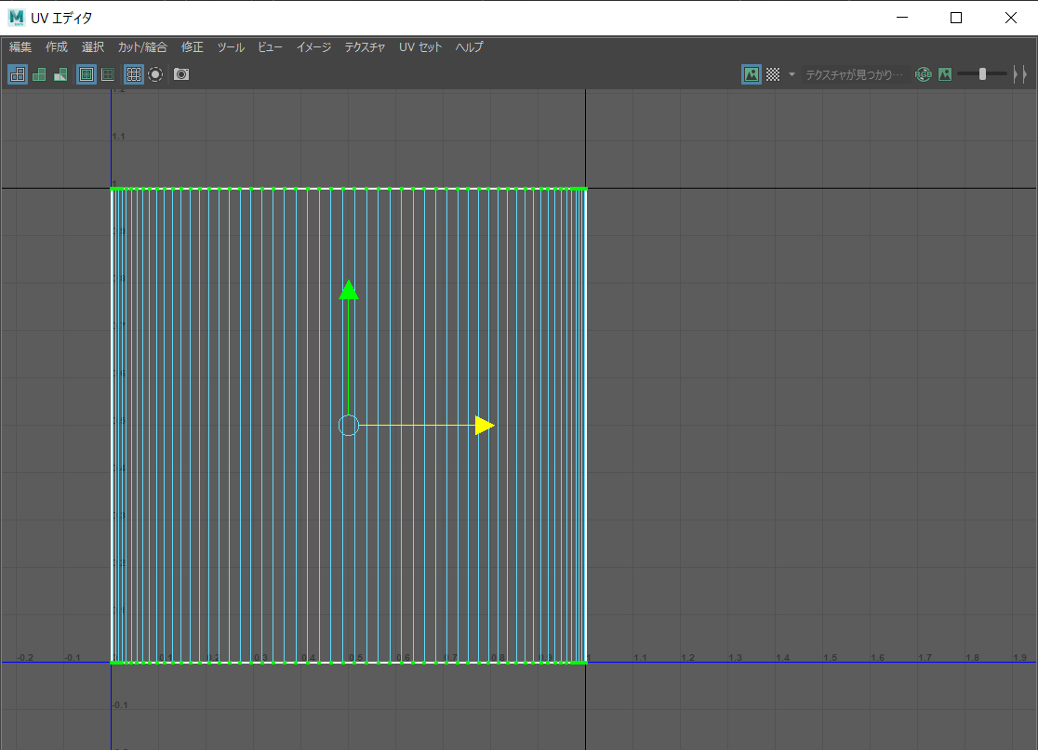The width and height of the screenshot is (1038, 750).
Task: Click the dimmed image icon
Action: click(x=945, y=74)
